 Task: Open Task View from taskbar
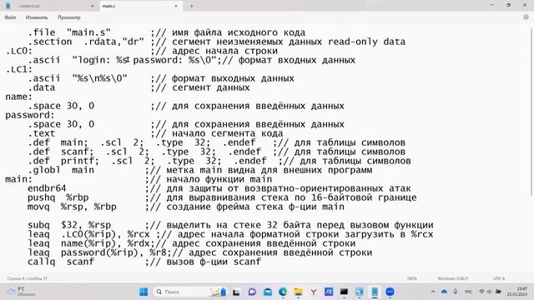coord(236,292)
